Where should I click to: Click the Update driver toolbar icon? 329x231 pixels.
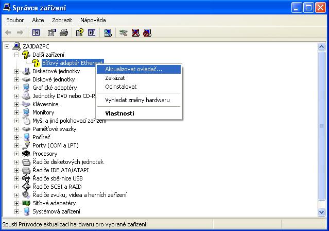tap(123, 32)
